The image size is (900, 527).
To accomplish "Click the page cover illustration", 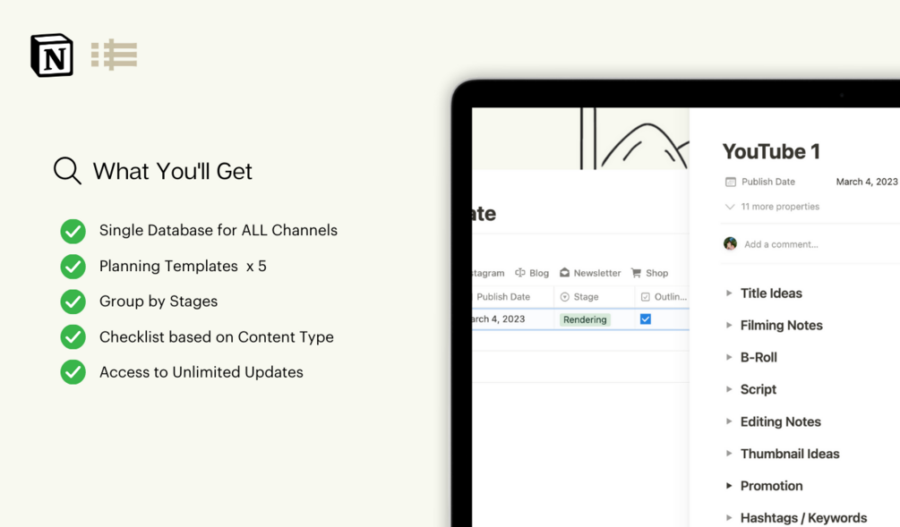I will pos(580,138).
